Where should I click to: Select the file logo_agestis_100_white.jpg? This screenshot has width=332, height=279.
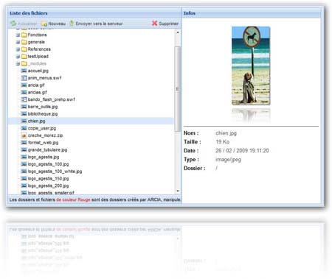tap(55, 172)
